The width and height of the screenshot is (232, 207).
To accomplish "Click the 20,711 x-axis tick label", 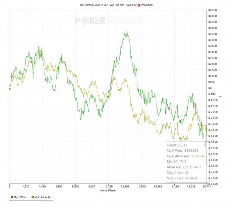I will pyautogui.click(x=207, y=186).
